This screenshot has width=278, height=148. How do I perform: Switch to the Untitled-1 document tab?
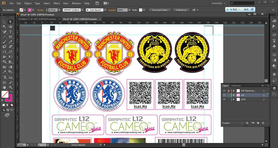tap(37, 19)
